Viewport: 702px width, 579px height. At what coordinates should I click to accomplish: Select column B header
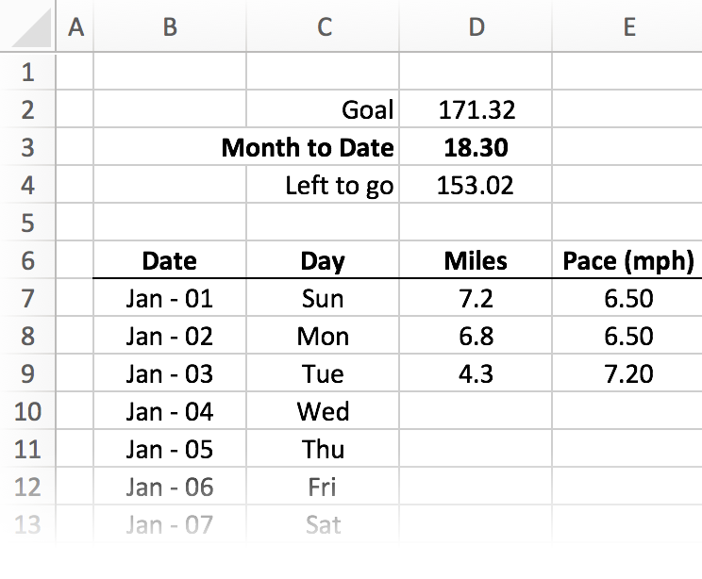coord(170,26)
